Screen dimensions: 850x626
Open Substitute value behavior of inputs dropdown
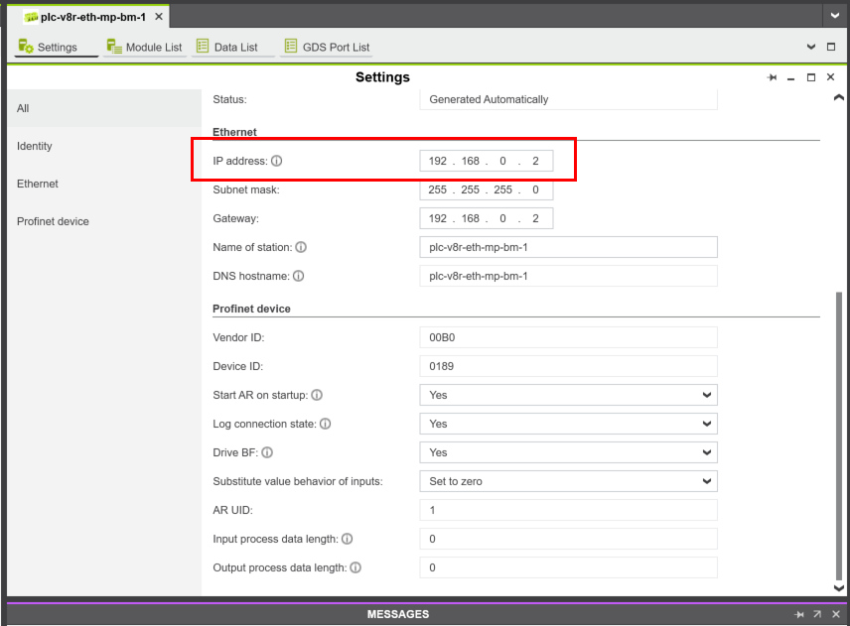(568, 481)
